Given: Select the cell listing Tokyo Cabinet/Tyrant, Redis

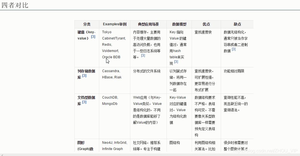Looking at the screenshot, I should pos(115,48).
